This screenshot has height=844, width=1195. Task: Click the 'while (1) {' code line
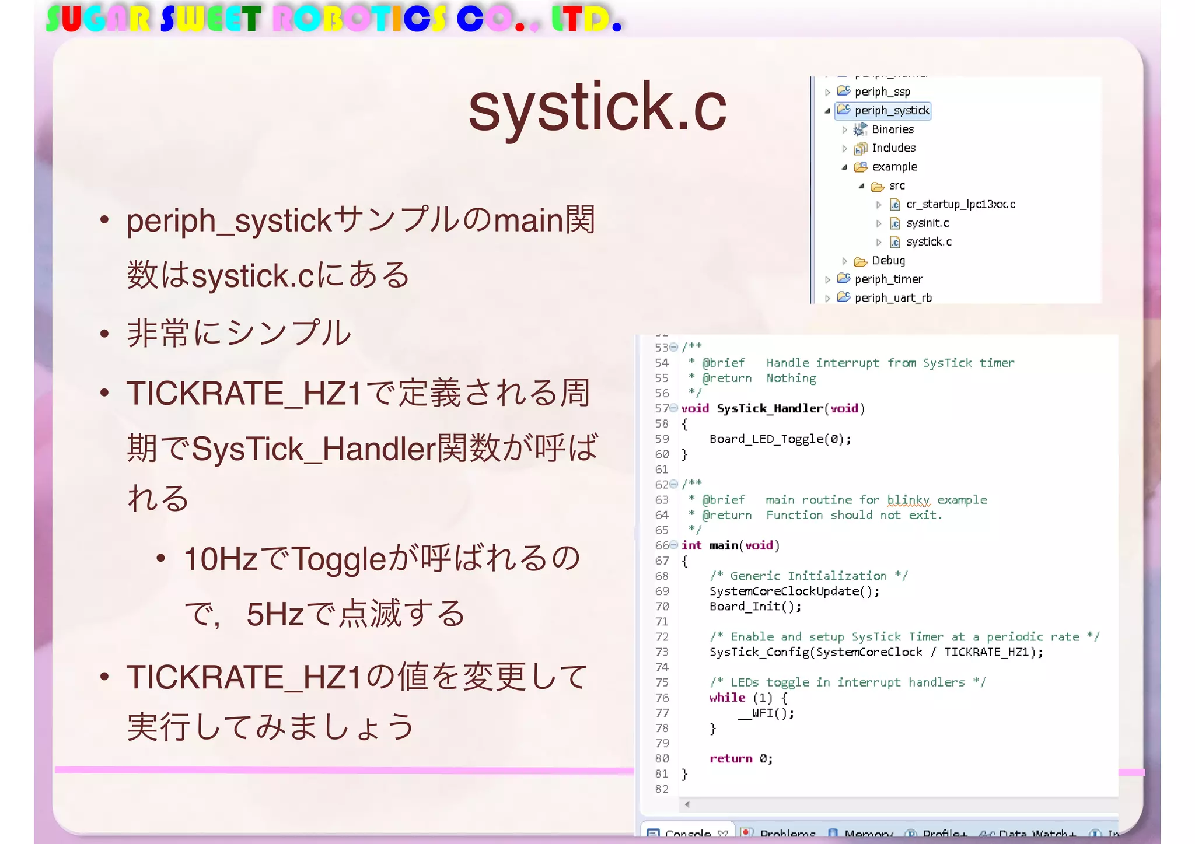748,698
